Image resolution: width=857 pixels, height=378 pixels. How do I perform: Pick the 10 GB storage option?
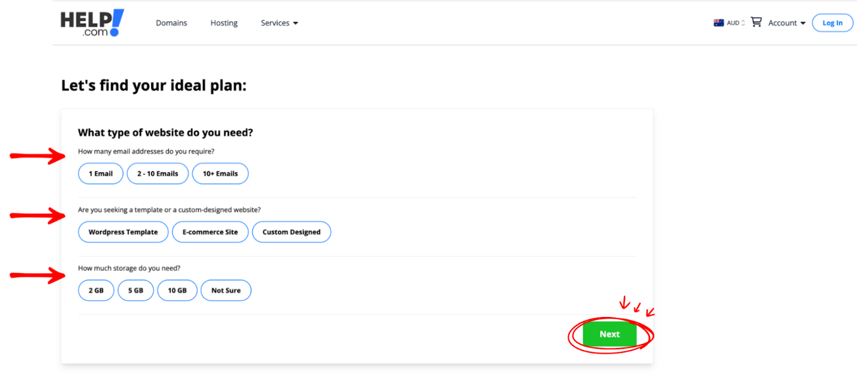coord(177,290)
